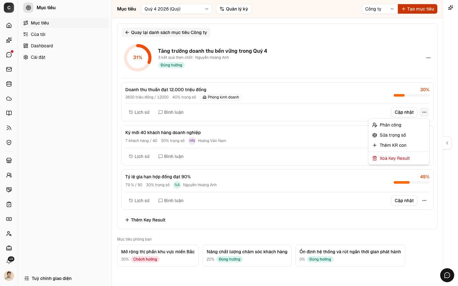Click the 45% progress bar of Tỷ lệ gia hạn

coord(411,182)
